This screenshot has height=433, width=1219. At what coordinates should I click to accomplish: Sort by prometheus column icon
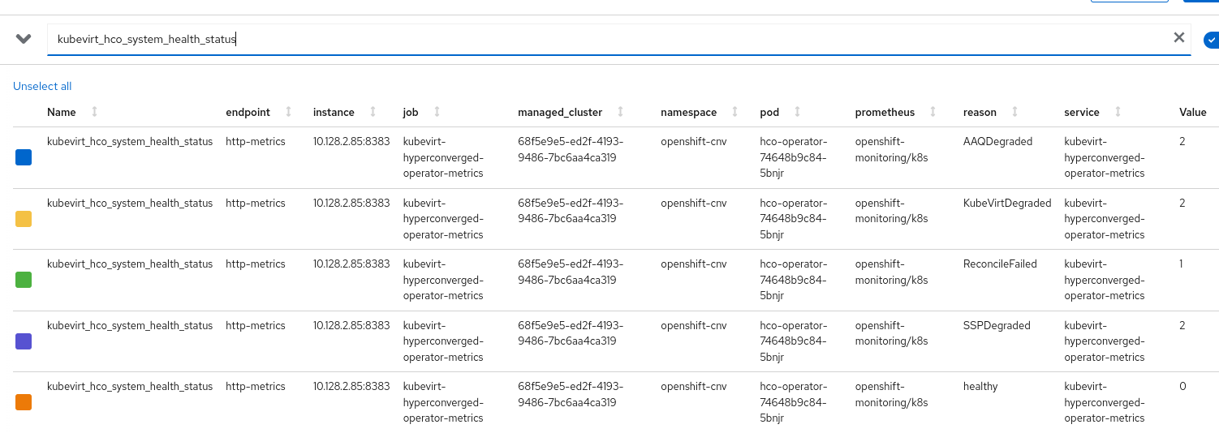coord(933,112)
